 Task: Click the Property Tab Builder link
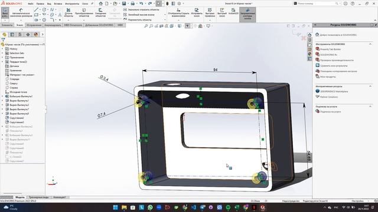click(x=330, y=49)
